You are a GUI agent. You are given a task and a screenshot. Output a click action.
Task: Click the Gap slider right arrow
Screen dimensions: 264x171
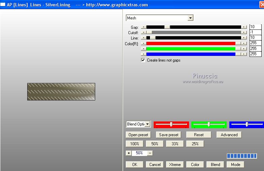tap(244, 27)
